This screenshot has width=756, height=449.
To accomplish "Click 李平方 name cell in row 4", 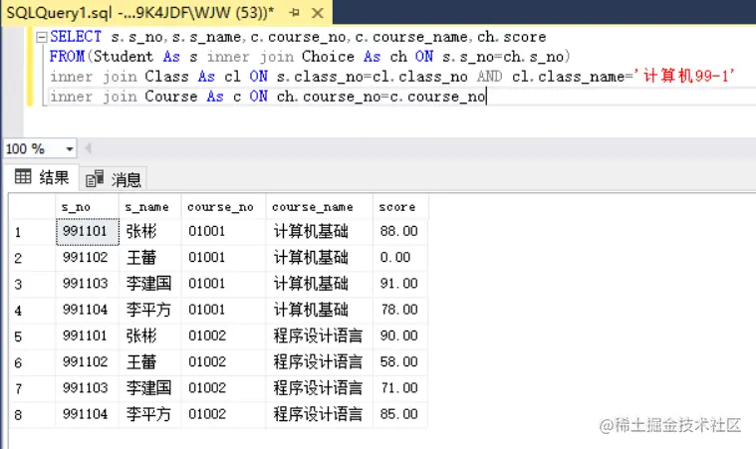I will pyautogui.click(x=150, y=310).
